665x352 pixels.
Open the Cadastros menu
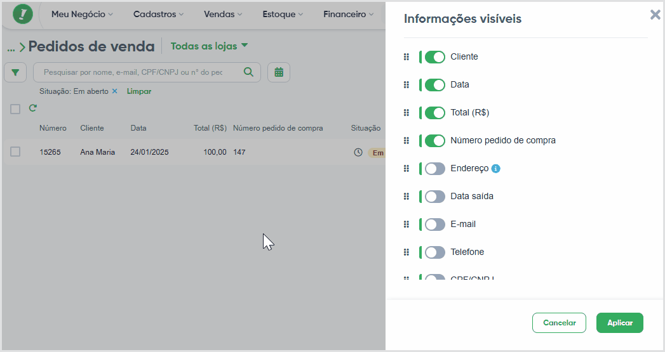(158, 14)
